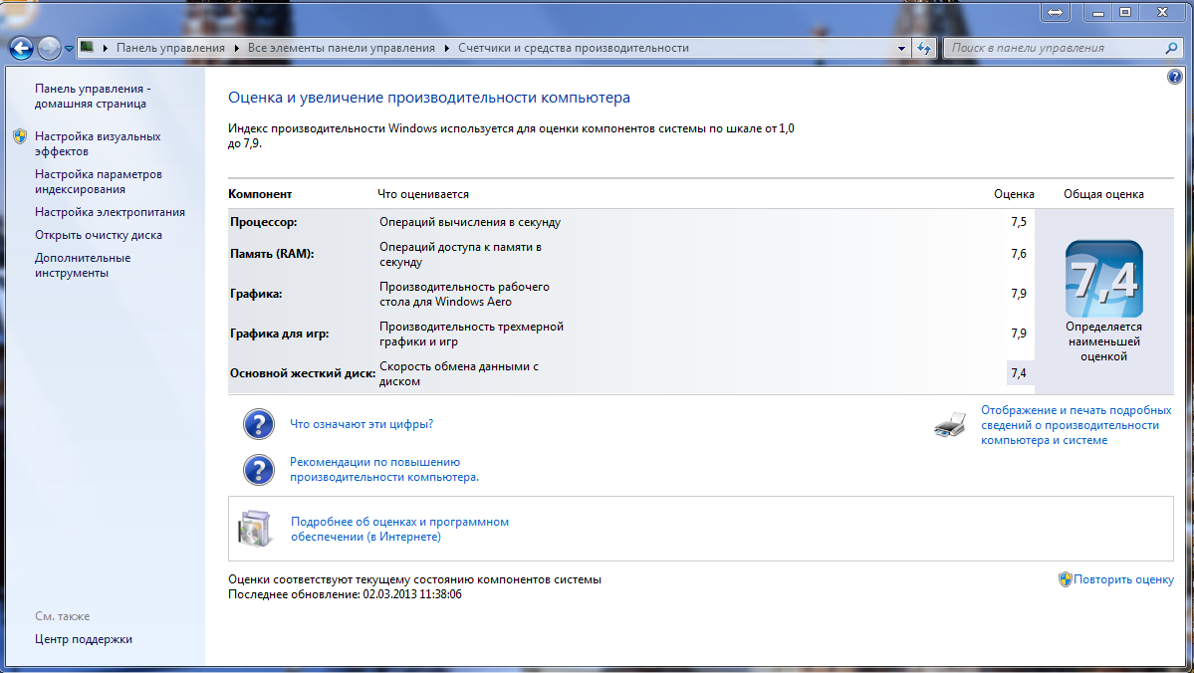The image size is (1194, 673).
Task: Minimize the window
Action: pos(1098,11)
